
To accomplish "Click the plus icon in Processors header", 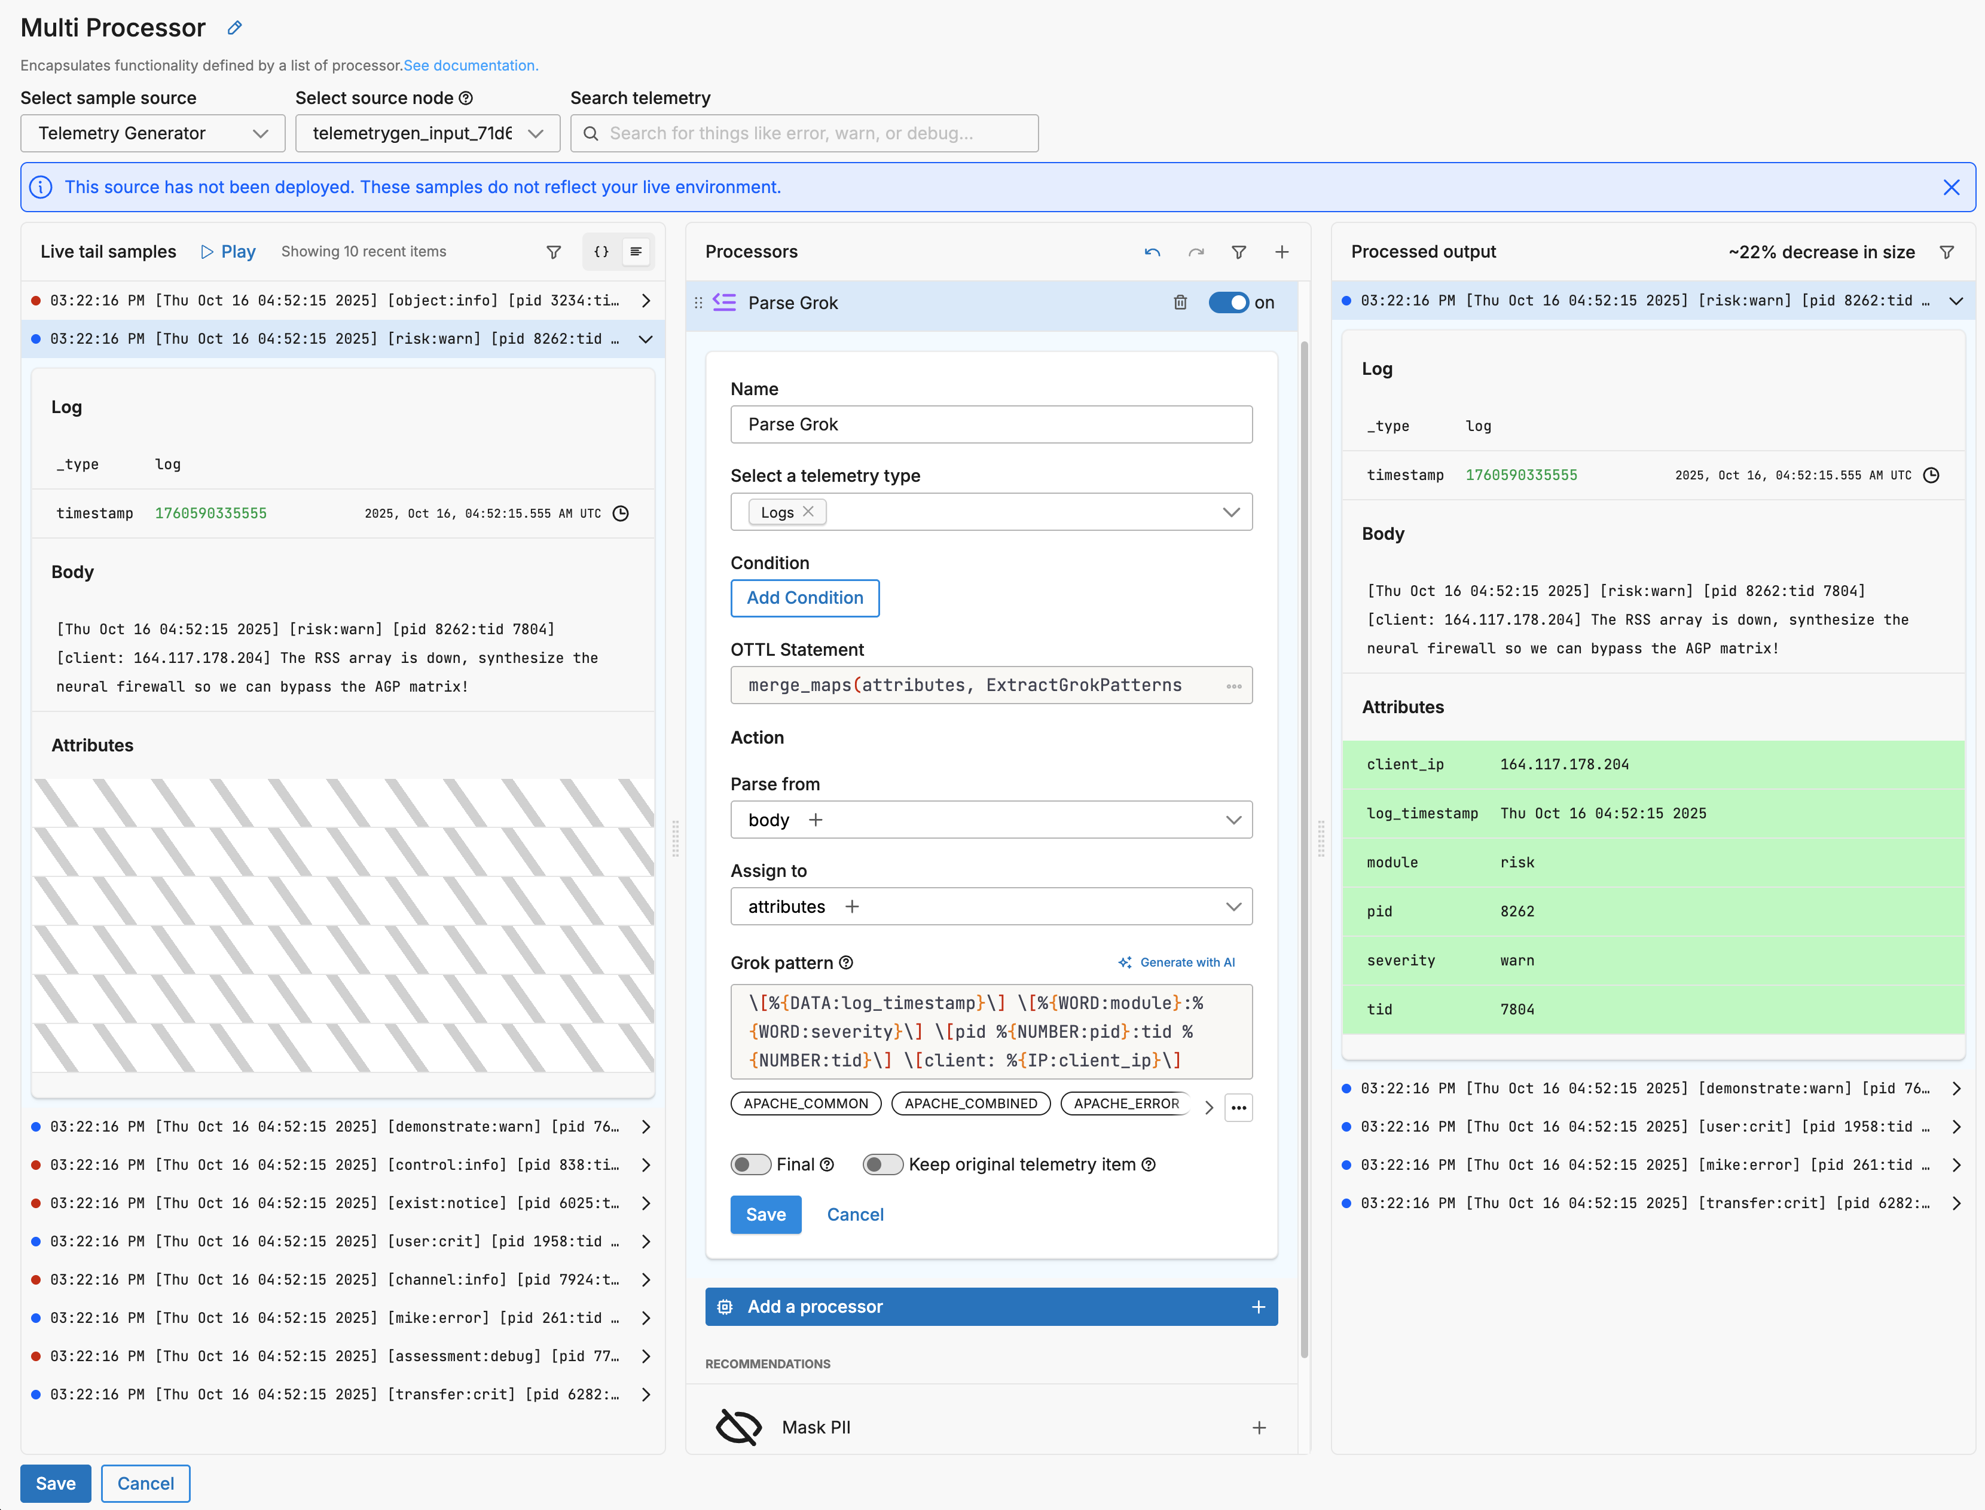I will (1281, 253).
